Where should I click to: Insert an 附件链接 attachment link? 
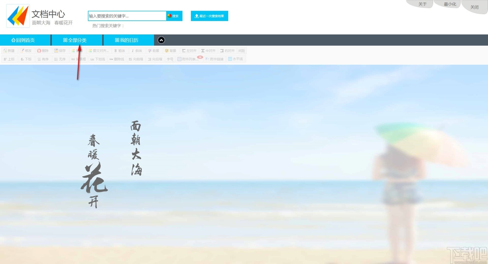coord(214,59)
